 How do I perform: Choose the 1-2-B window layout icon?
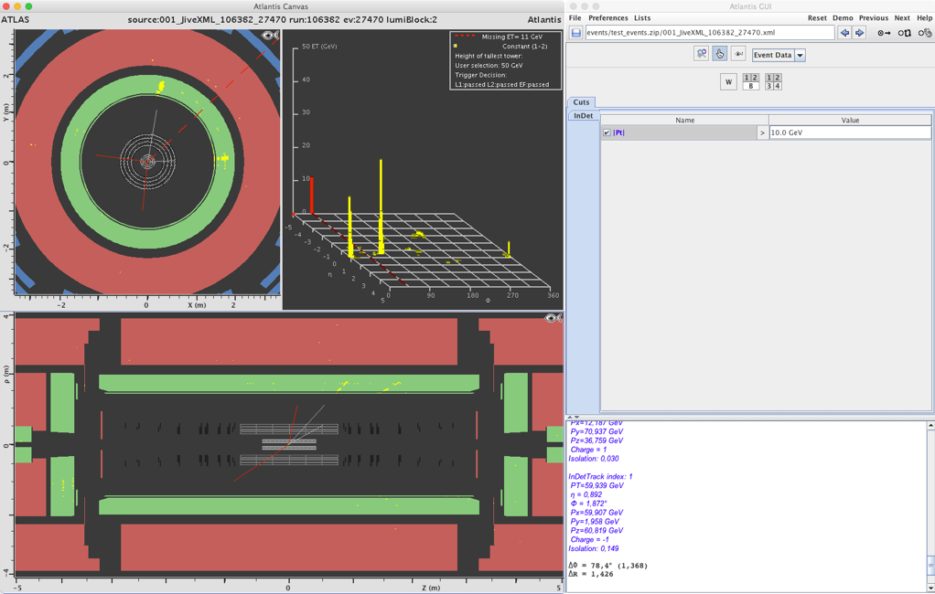751,82
